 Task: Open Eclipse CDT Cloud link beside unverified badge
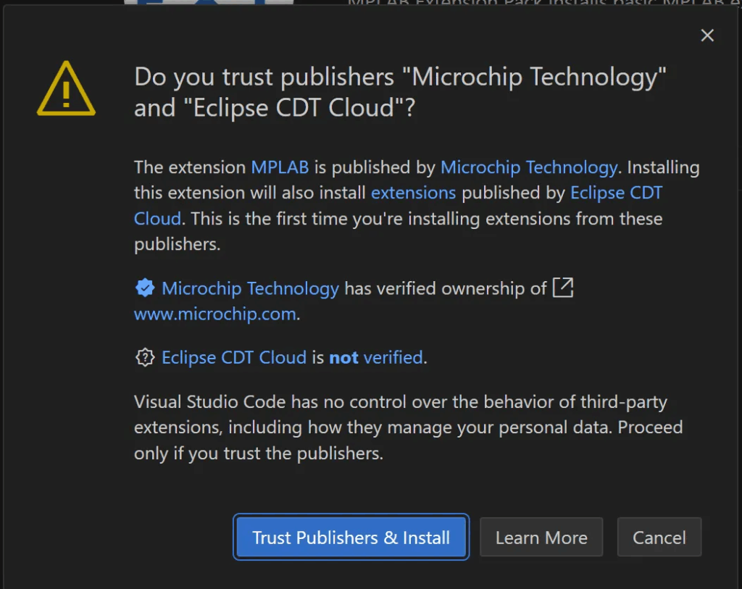233,357
